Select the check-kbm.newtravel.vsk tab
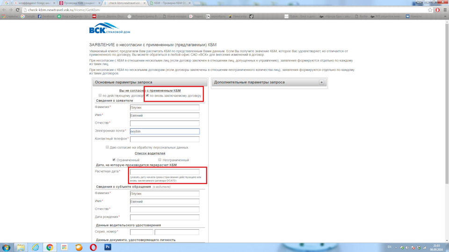Viewport: 449px width, 252px height. pos(125,3)
